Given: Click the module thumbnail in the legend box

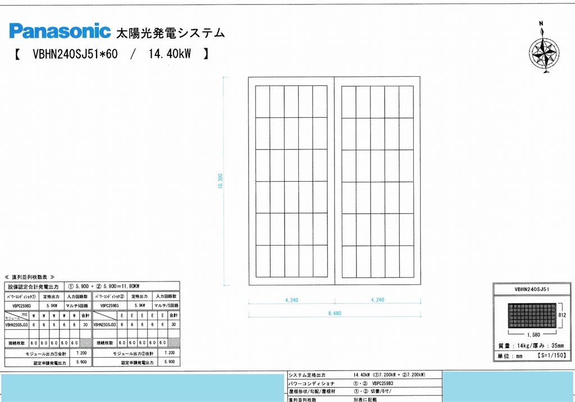Looking at the screenshot, I should point(532,315).
